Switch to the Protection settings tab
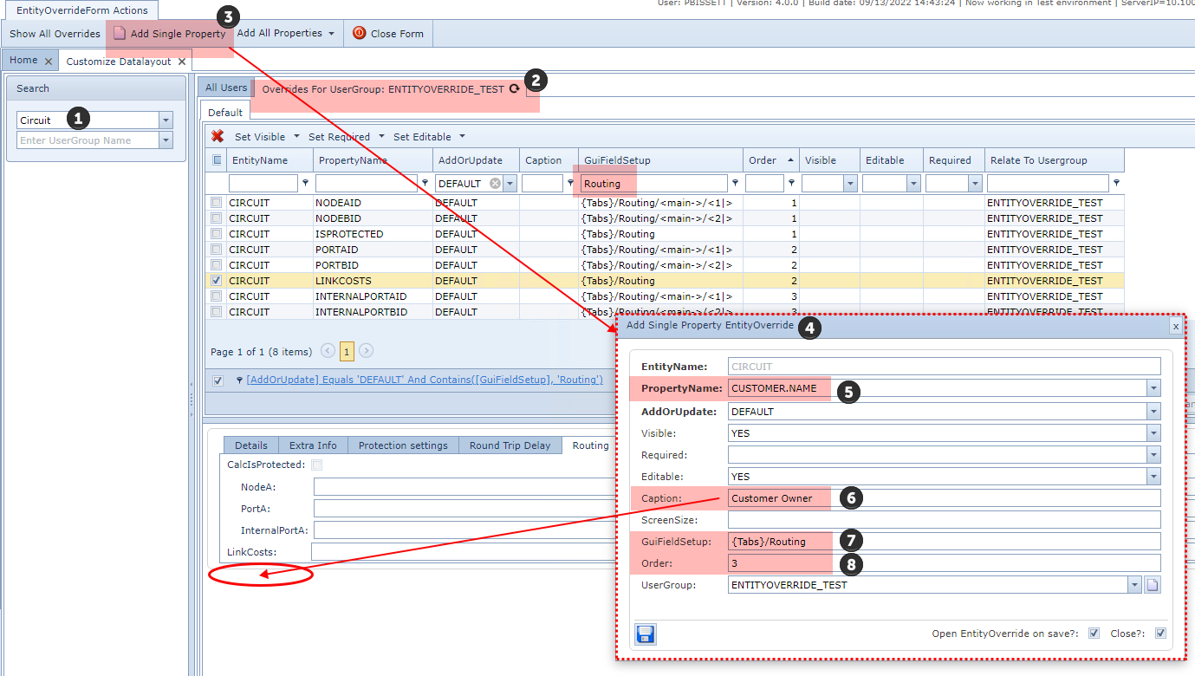 click(x=403, y=445)
